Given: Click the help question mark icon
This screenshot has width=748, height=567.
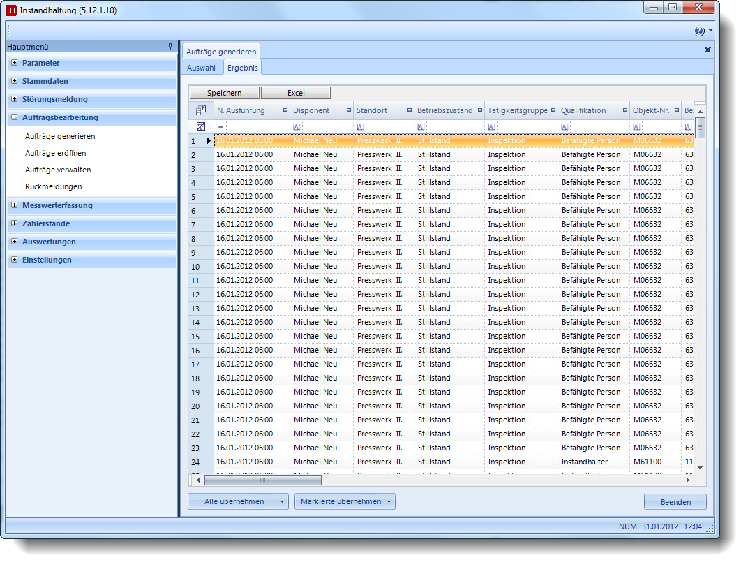Looking at the screenshot, I should pyautogui.click(x=698, y=31).
